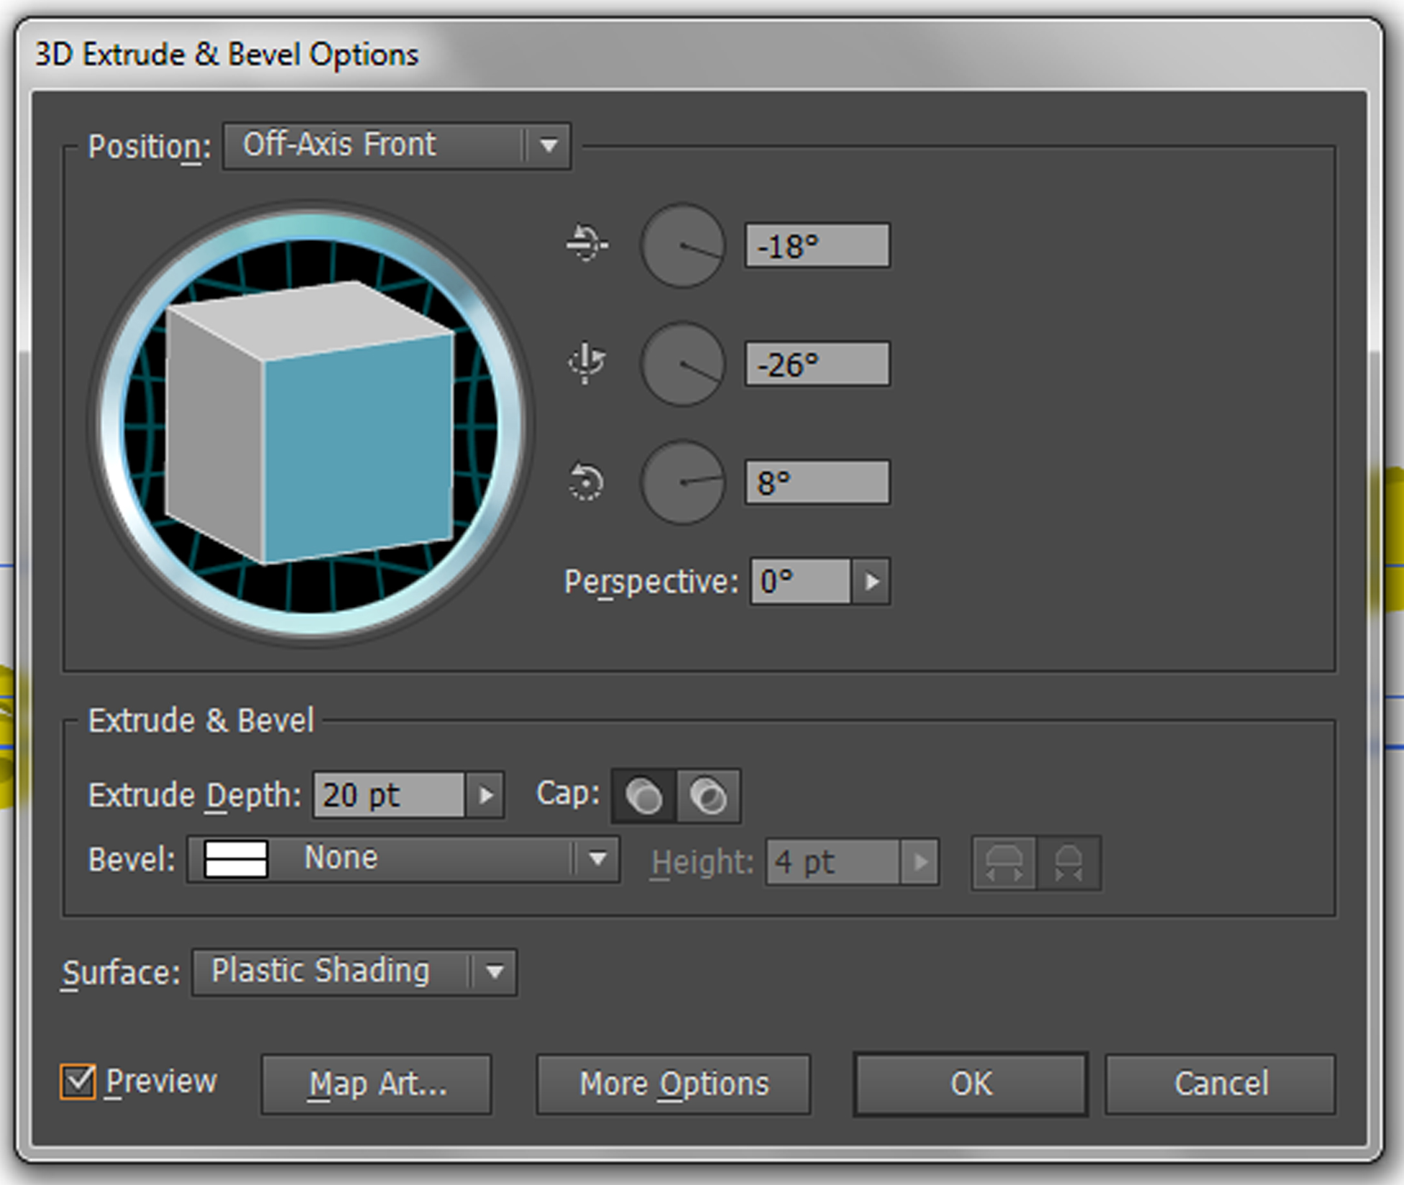Click the X-axis rotation dial
This screenshot has width=1404, height=1185.
tap(682, 246)
